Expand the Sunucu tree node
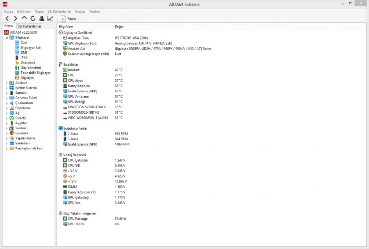369x249 pixels. 7,93
